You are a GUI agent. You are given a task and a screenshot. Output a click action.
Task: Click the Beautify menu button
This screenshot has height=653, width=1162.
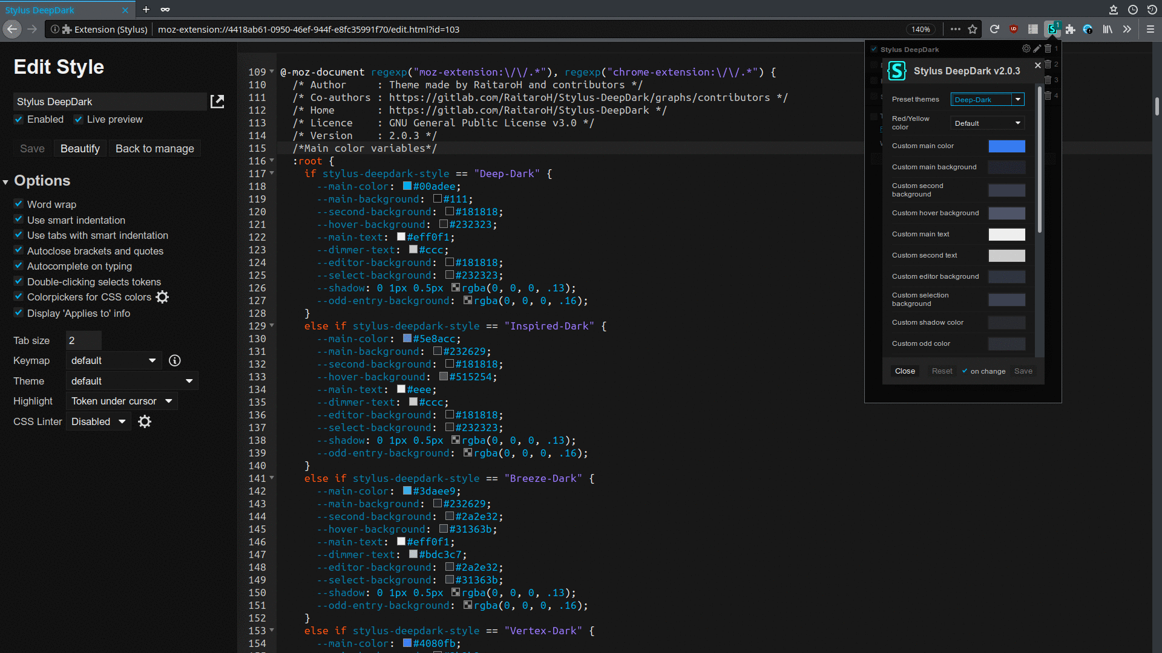pos(80,148)
